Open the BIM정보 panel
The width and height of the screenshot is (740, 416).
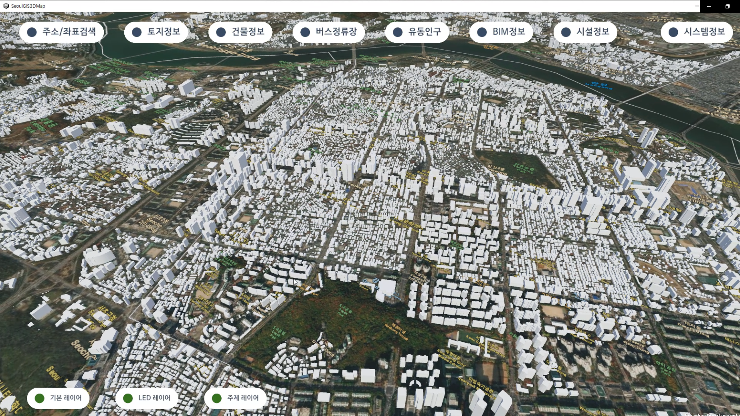[501, 32]
